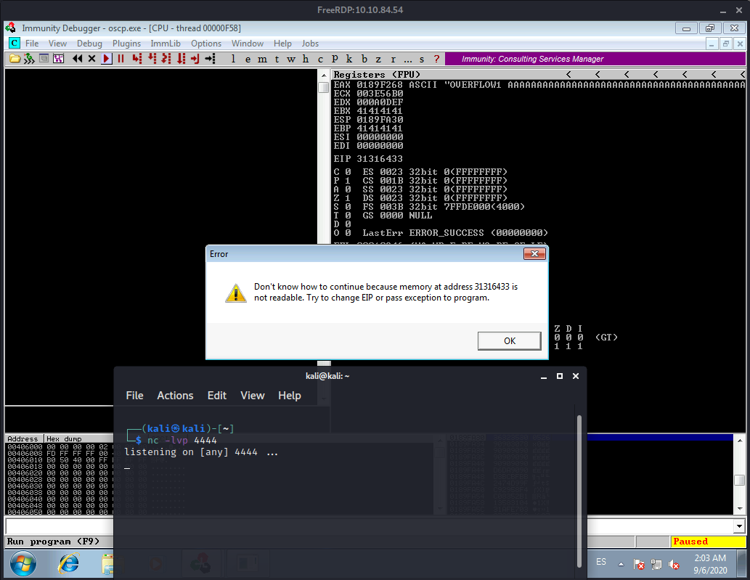Click the stack pane scrollbar down arrow
The width and height of the screenshot is (750, 580).
tap(740, 510)
